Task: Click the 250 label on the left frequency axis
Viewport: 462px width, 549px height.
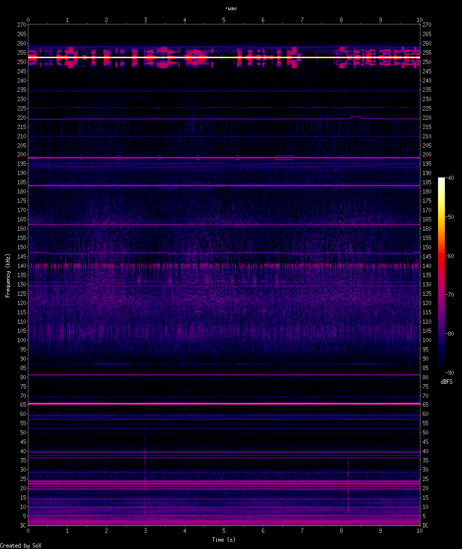Action: (x=22, y=62)
